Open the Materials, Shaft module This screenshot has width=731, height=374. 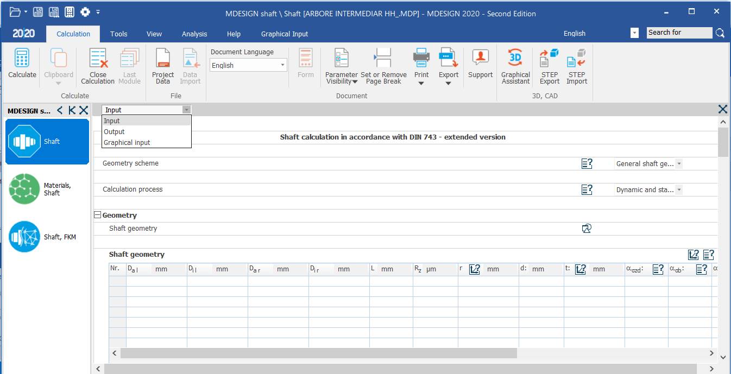click(x=47, y=189)
